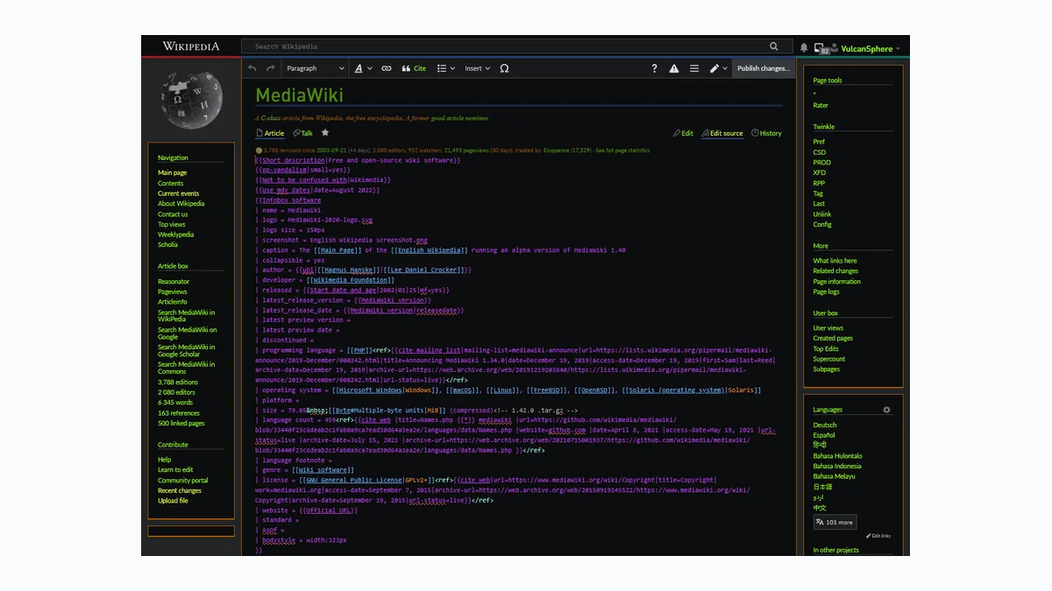Click the redo arrow in the editor toolbar
The width and height of the screenshot is (1052, 591).
point(271,68)
